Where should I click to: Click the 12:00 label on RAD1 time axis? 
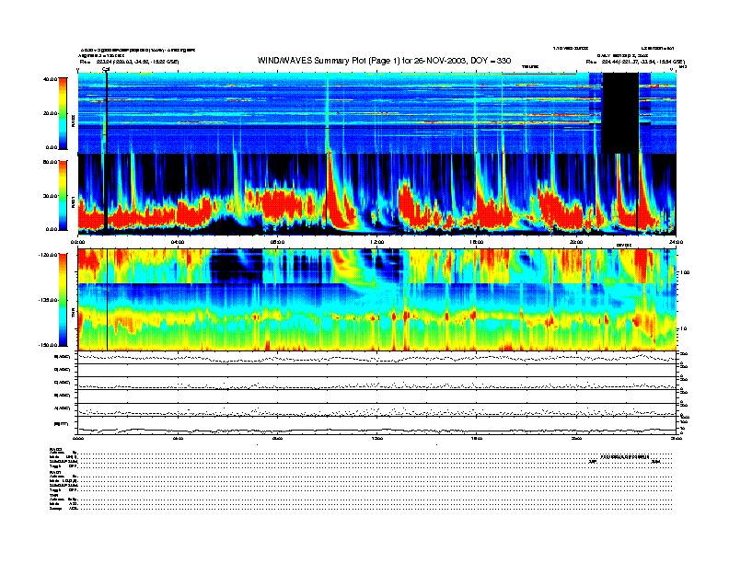377,242
